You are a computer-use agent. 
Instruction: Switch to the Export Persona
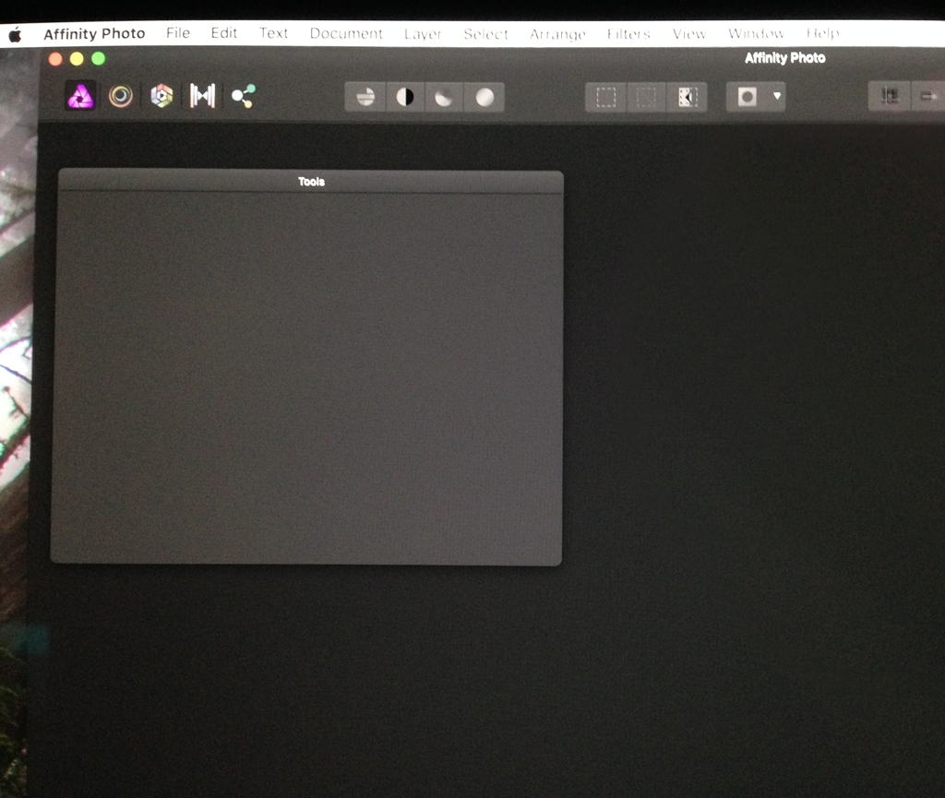(x=244, y=96)
